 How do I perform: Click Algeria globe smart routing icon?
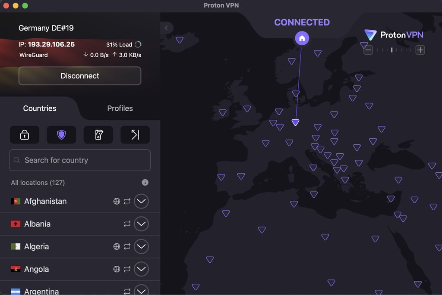click(x=117, y=246)
